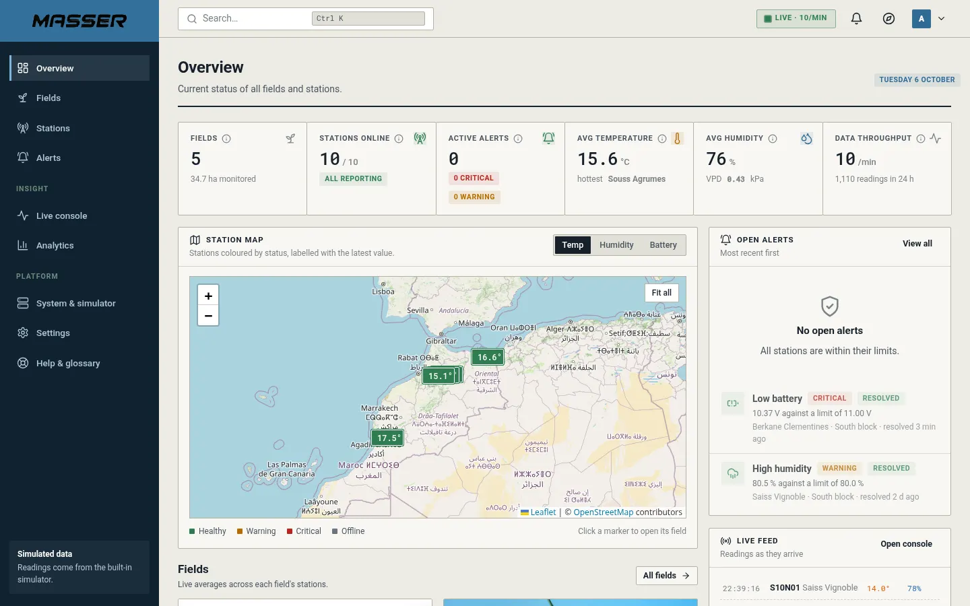Open the OpenStreetMap attribution link

click(x=604, y=512)
